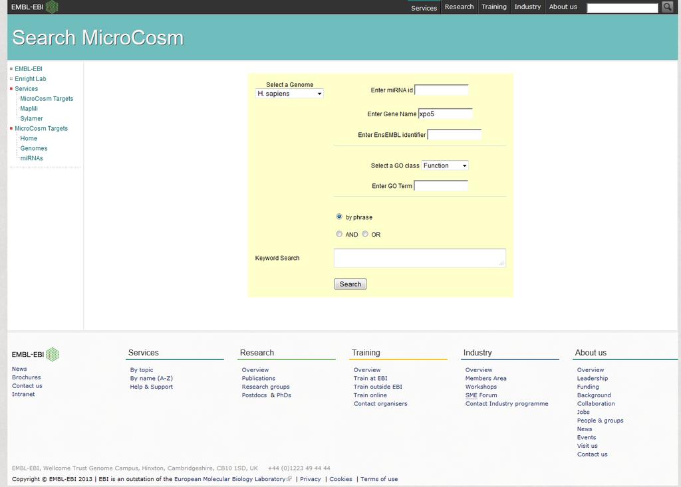
Task: Open 'SME Forum' footer link
Action: point(481,395)
